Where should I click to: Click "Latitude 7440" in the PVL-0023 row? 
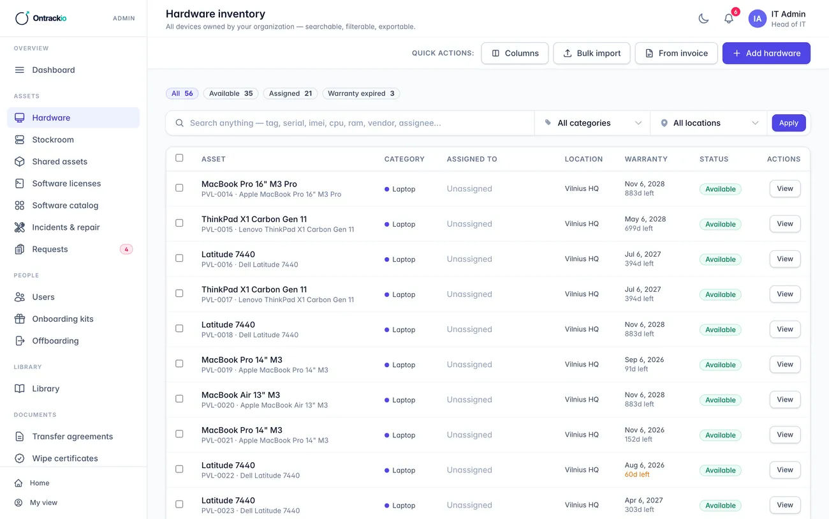click(228, 500)
